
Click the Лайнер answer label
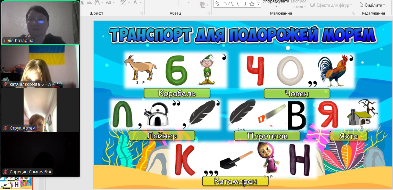point(162,135)
